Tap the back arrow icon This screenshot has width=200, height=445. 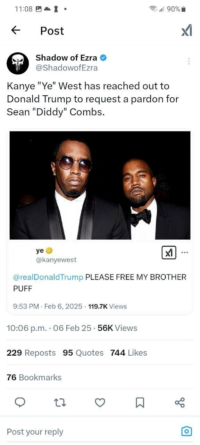click(16, 30)
